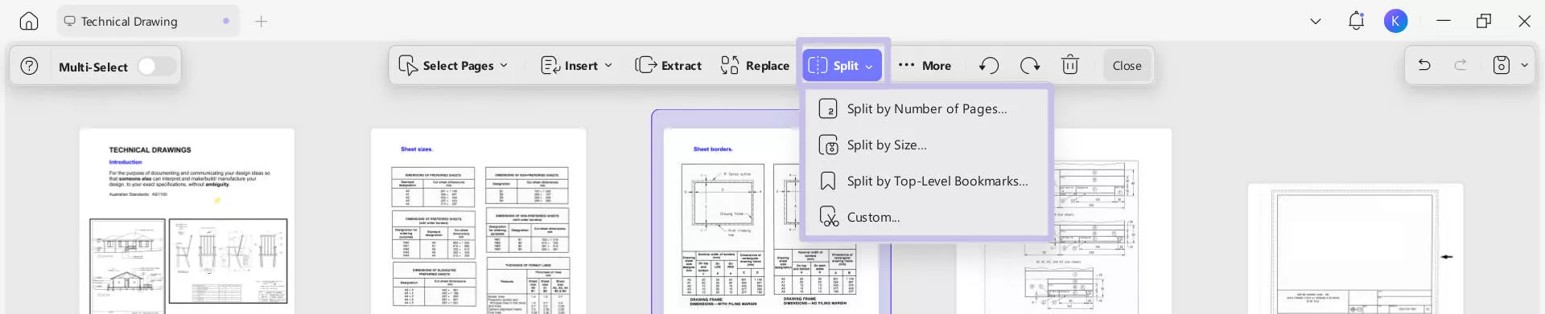Screen dimensions: 1545x314
Task: Click the Save icon
Action: [x=1502, y=65]
